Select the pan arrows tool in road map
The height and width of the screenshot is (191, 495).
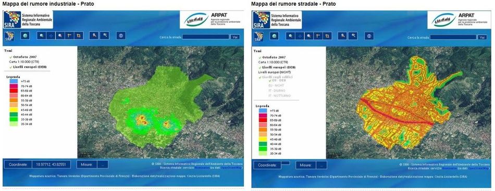pyautogui.click(x=299, y=36)
